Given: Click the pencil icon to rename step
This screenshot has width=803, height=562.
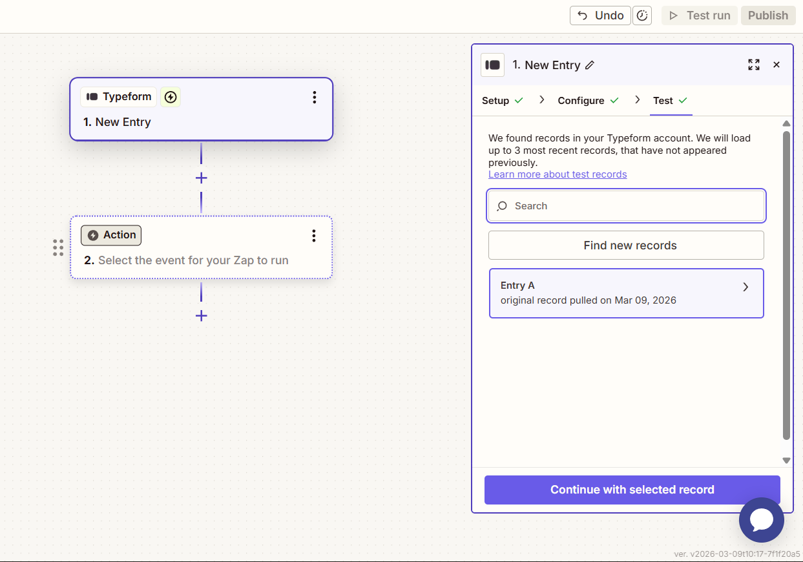Looking at the screenshot, I should (590, 65).
